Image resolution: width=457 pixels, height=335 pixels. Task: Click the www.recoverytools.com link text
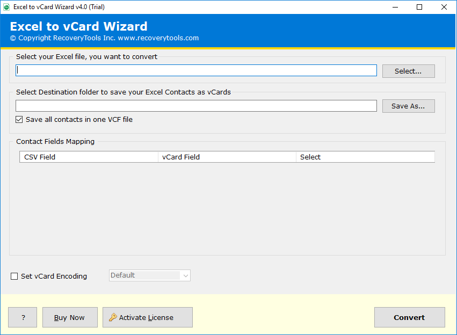[x=158, y=38]
